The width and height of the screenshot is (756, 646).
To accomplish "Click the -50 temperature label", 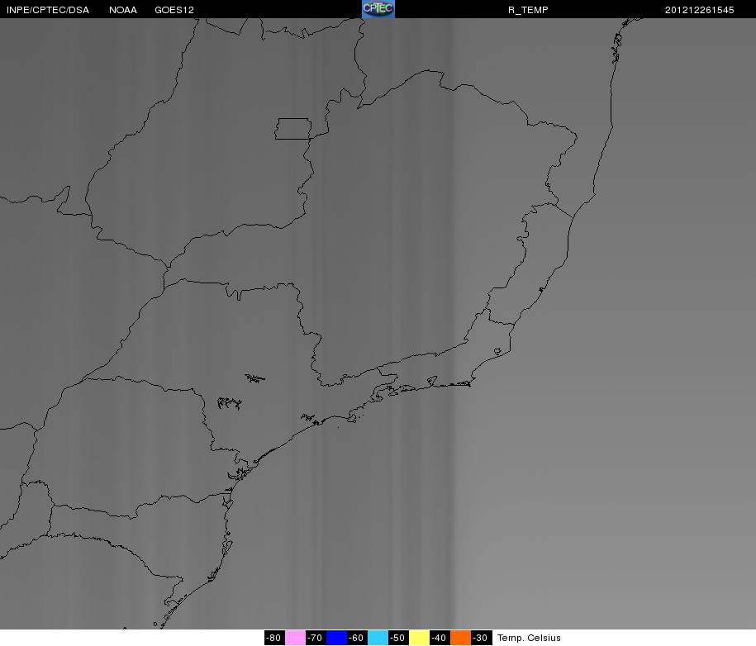I will [x=398, y=638].
